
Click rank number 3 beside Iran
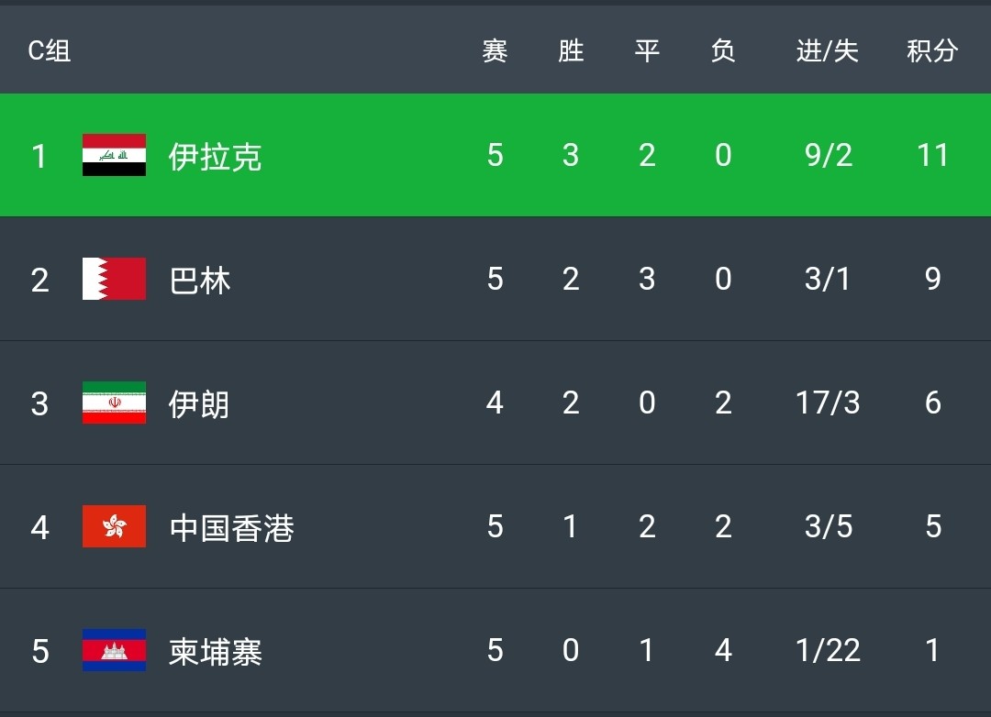[39, 403]
